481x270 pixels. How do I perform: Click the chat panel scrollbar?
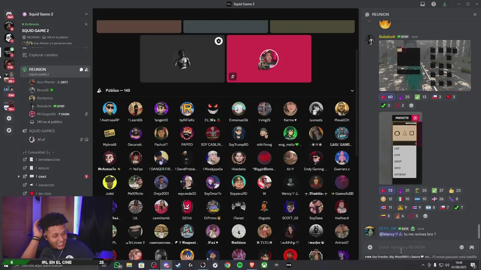479,231
